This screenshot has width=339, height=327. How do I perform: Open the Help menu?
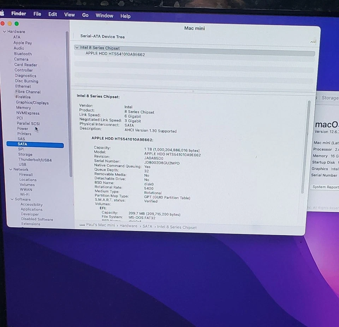tap(125, 16)
